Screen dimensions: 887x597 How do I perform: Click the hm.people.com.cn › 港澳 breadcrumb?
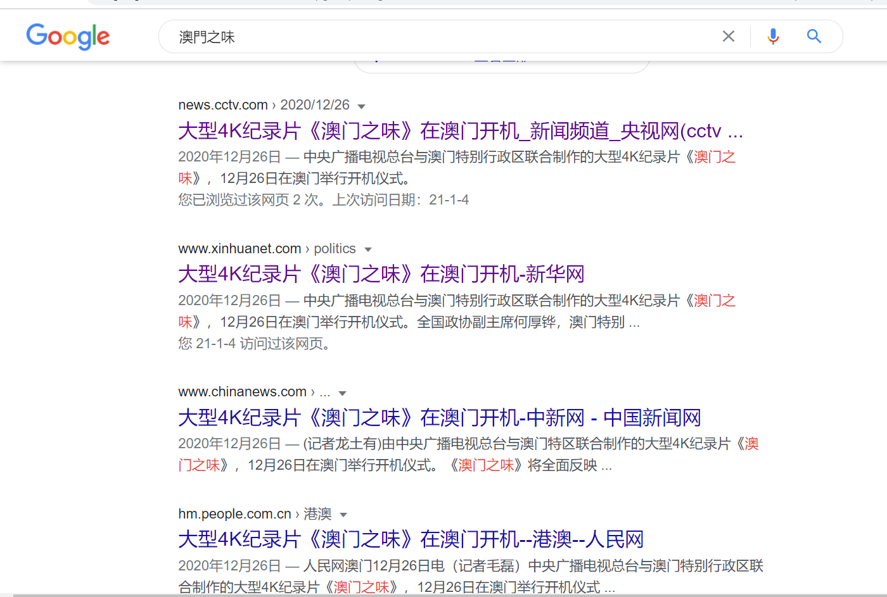[x=254, y=514]
